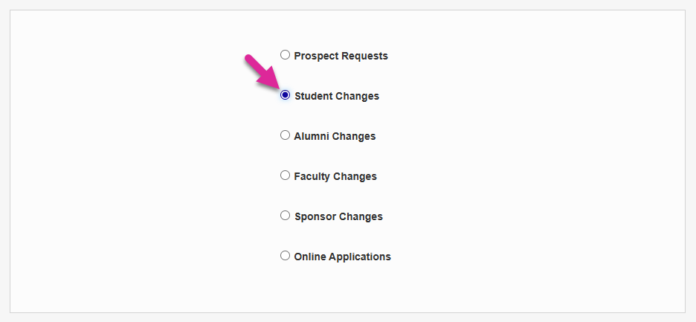Click the word "Faculty" in the options list
This screenshot has height=322, width=696.
click(312, 176)
